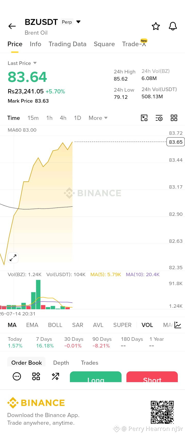Open the widgets icon near Long button
The height and width of the screenshot is (435, 185).
(x=36, y=376)
